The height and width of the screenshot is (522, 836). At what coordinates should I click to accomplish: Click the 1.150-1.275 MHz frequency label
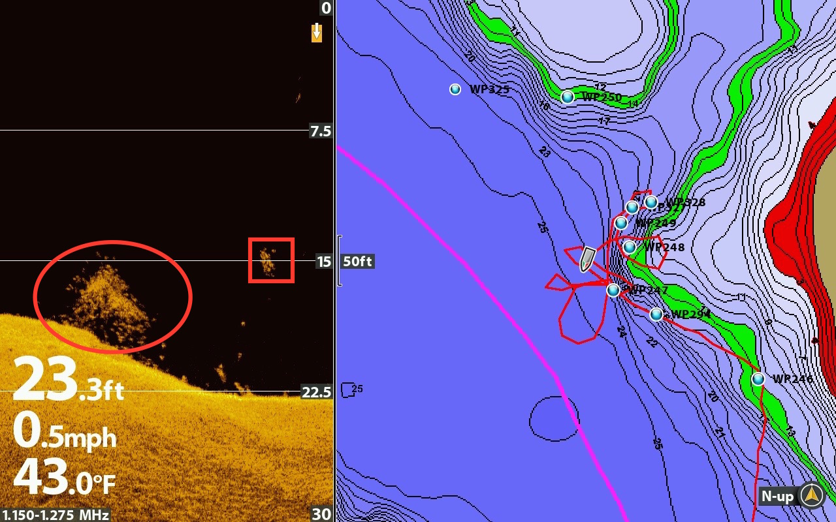[55, 515]
